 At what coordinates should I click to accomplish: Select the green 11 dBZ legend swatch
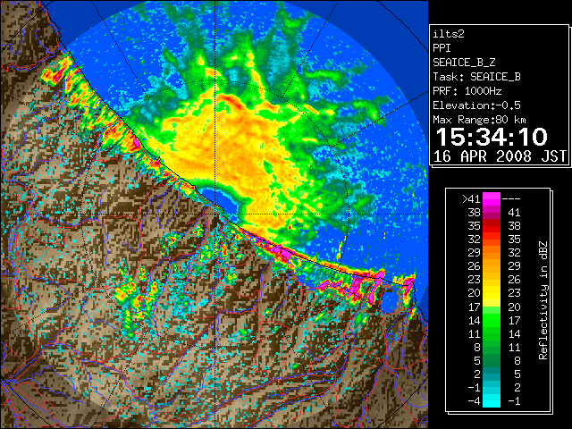pos(492,333)
